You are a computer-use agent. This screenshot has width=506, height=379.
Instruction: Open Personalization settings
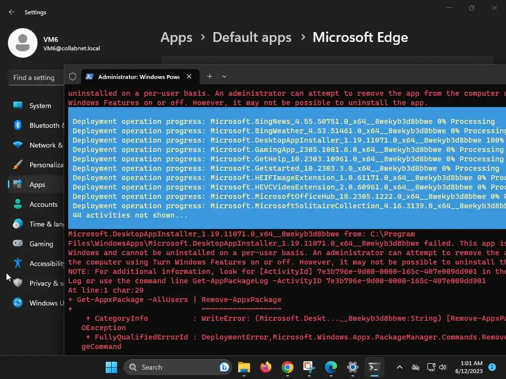coord(36,165)
